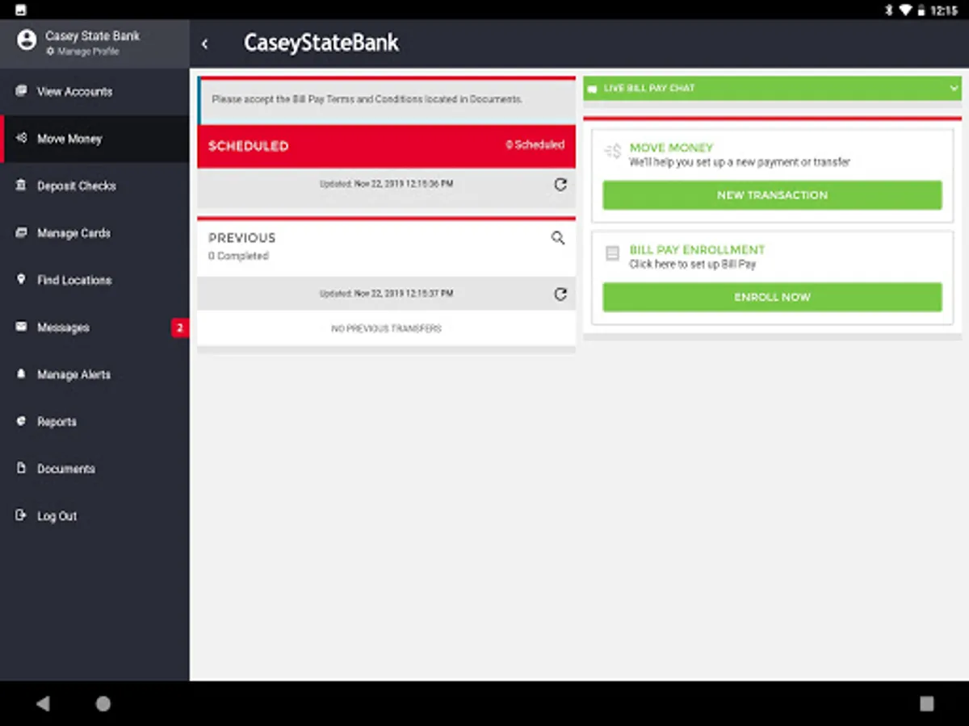Screen dimensions: 969x726
Task: Click the New Transaction button
Action: coord(772,195)
